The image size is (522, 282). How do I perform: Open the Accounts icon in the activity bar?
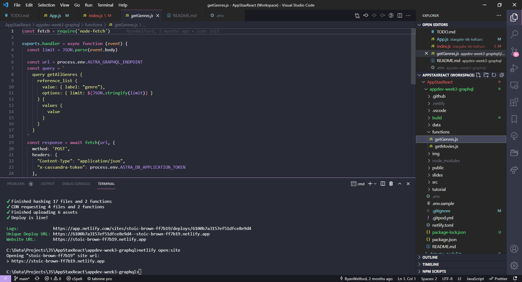pos(514,249)
